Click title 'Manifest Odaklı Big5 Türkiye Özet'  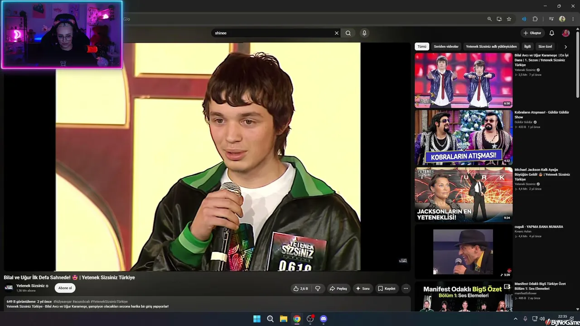pos(540,286)
